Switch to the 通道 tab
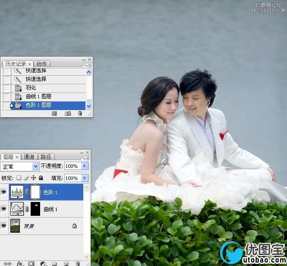287x266 pixels. pyautogui.click(x=29, y=157)
